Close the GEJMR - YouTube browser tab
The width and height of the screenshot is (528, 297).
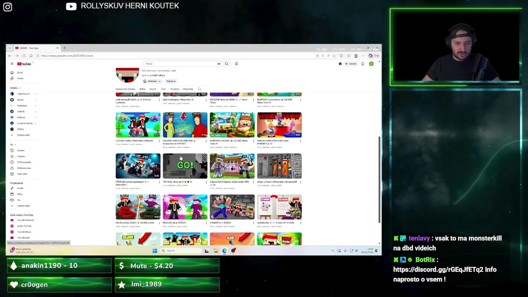(x=58, y=48)
